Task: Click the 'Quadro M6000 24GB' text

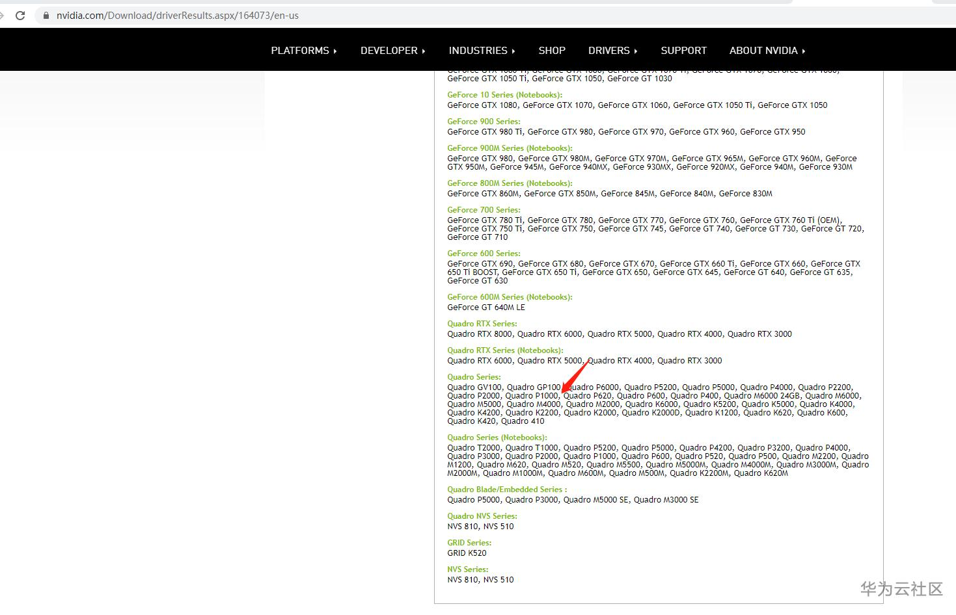Action: coord(762,396)
